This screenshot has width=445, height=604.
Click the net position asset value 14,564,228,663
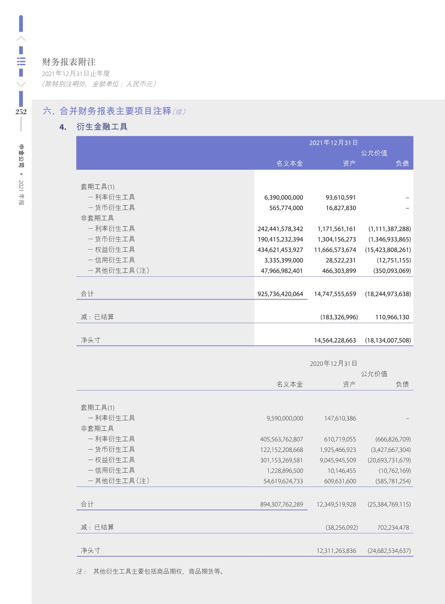point(335,340)
